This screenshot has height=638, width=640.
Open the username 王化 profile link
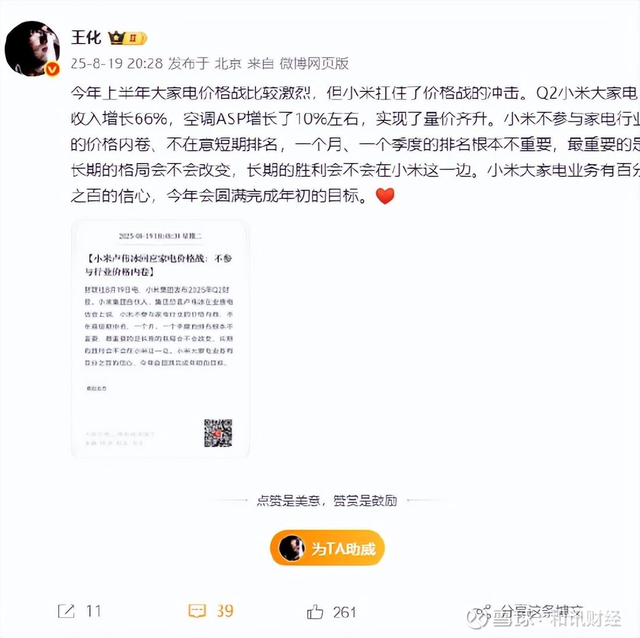86,38
